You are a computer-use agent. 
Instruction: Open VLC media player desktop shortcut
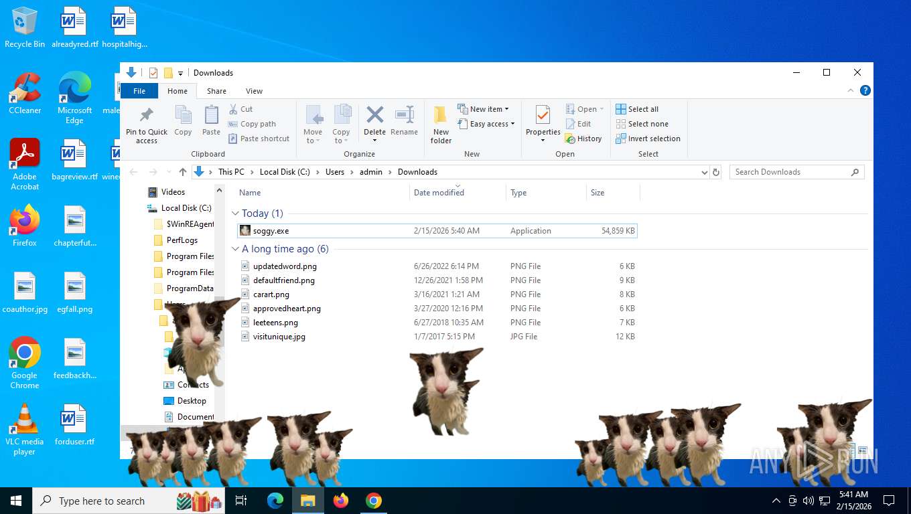25,430
